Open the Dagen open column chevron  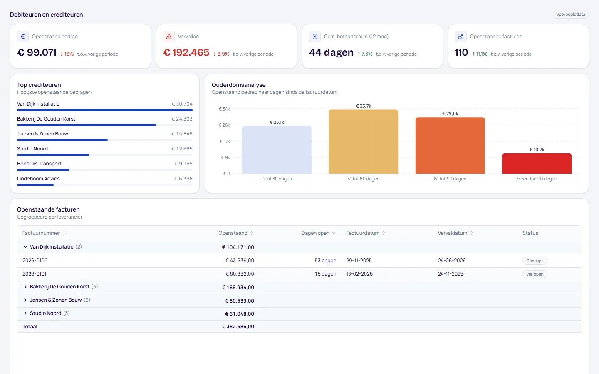point(334,233)
